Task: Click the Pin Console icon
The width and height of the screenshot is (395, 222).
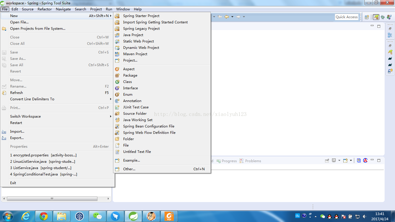Action: click(327, 160)
